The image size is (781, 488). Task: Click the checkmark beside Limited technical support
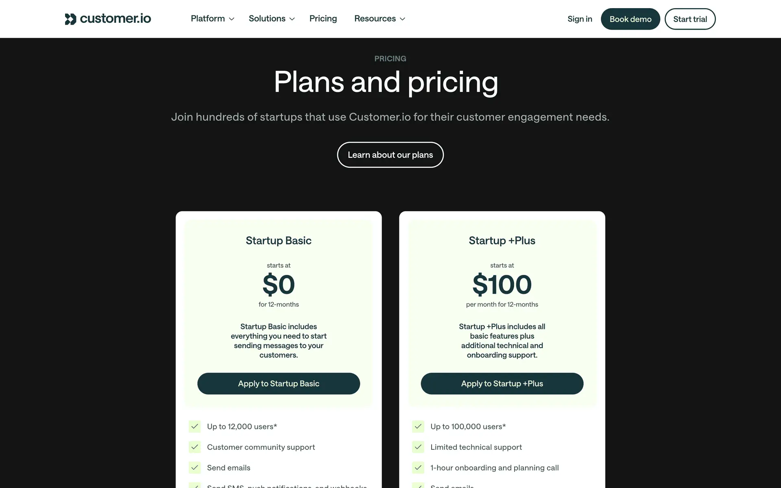[418, 447]
